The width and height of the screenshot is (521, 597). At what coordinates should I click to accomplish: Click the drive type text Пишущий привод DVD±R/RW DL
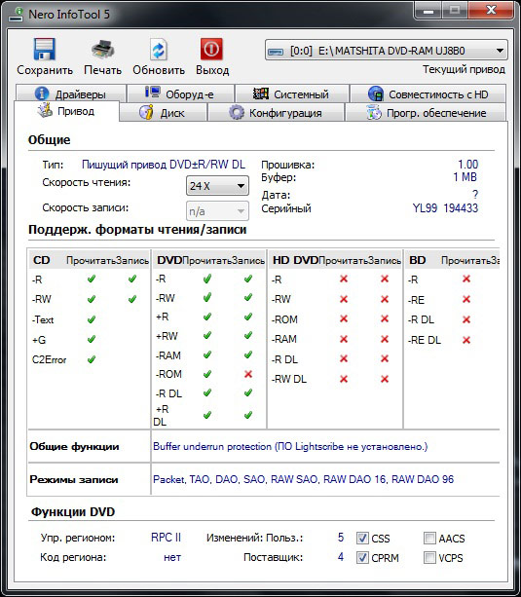click(x=164, y=165)
